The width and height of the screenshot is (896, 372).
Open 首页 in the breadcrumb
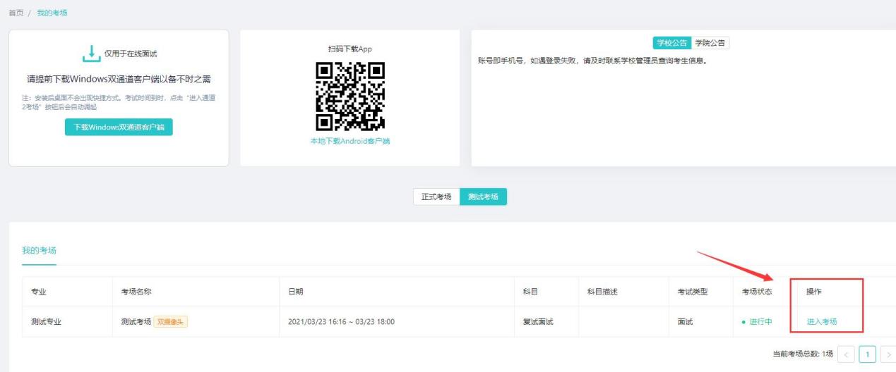[15, 13]
